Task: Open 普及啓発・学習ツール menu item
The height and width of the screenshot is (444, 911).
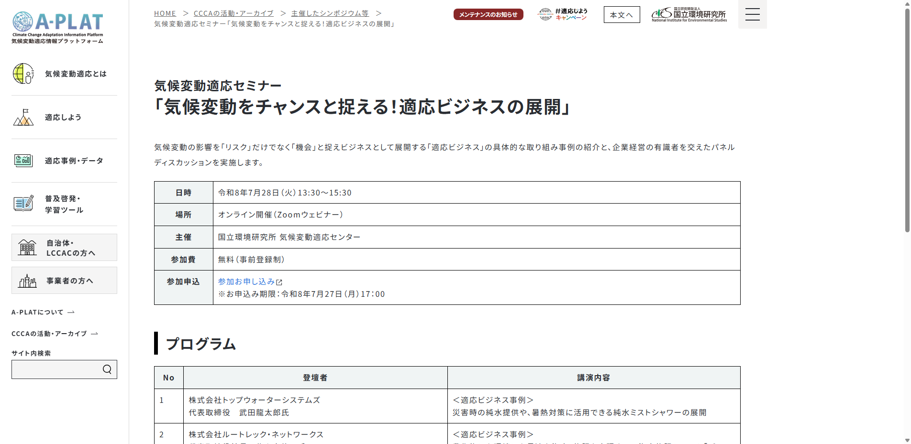Action: click(64, 204)
